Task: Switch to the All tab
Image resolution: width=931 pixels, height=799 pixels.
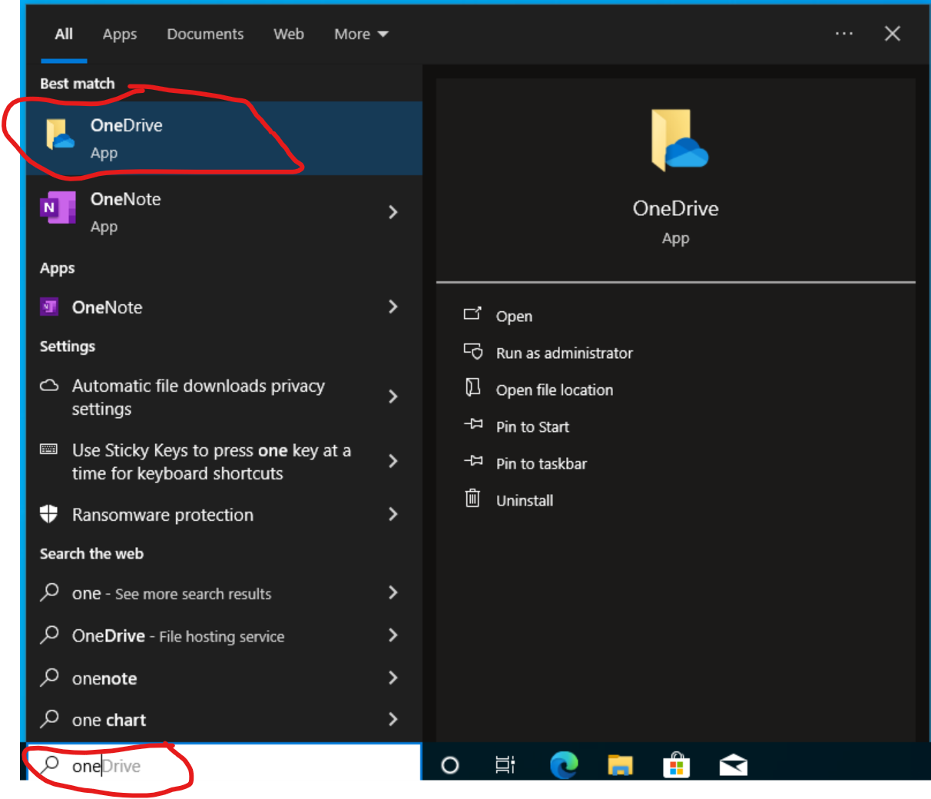Action: point(64,34)
